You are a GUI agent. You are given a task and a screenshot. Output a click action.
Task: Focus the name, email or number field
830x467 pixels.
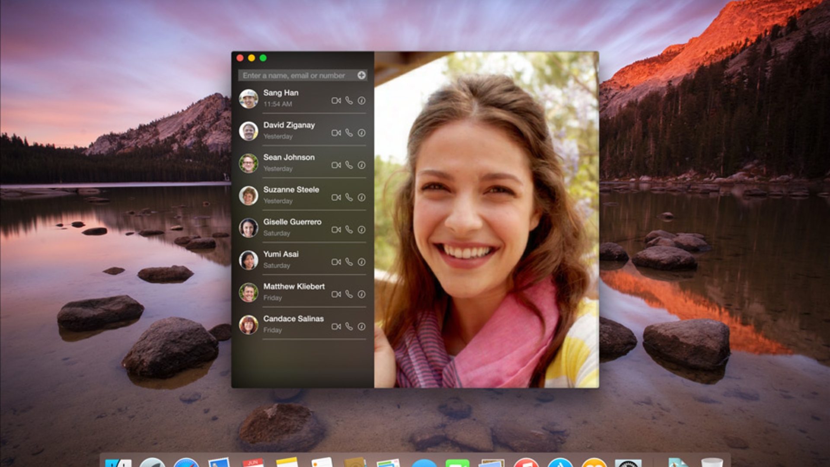[303, 75]
